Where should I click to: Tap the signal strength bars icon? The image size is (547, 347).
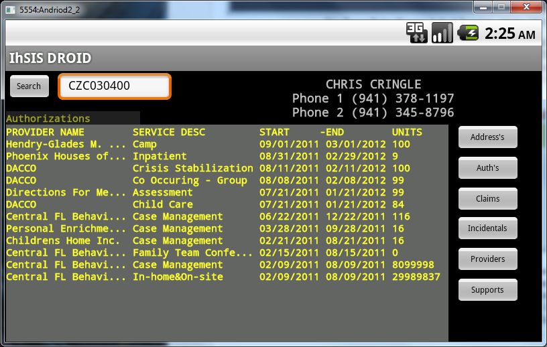coord(442,33)
